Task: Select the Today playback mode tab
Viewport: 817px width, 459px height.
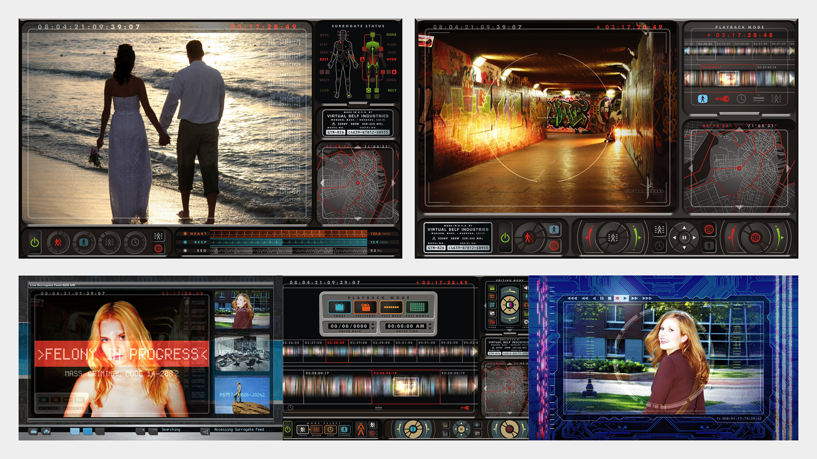Action: (339, 307)
